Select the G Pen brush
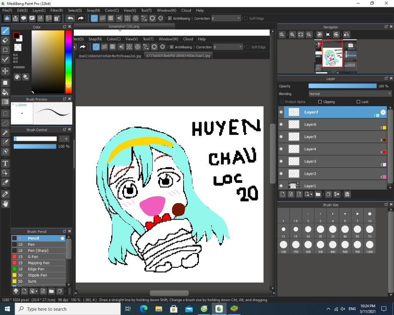 pyautogui.click(x=39, y=257)
